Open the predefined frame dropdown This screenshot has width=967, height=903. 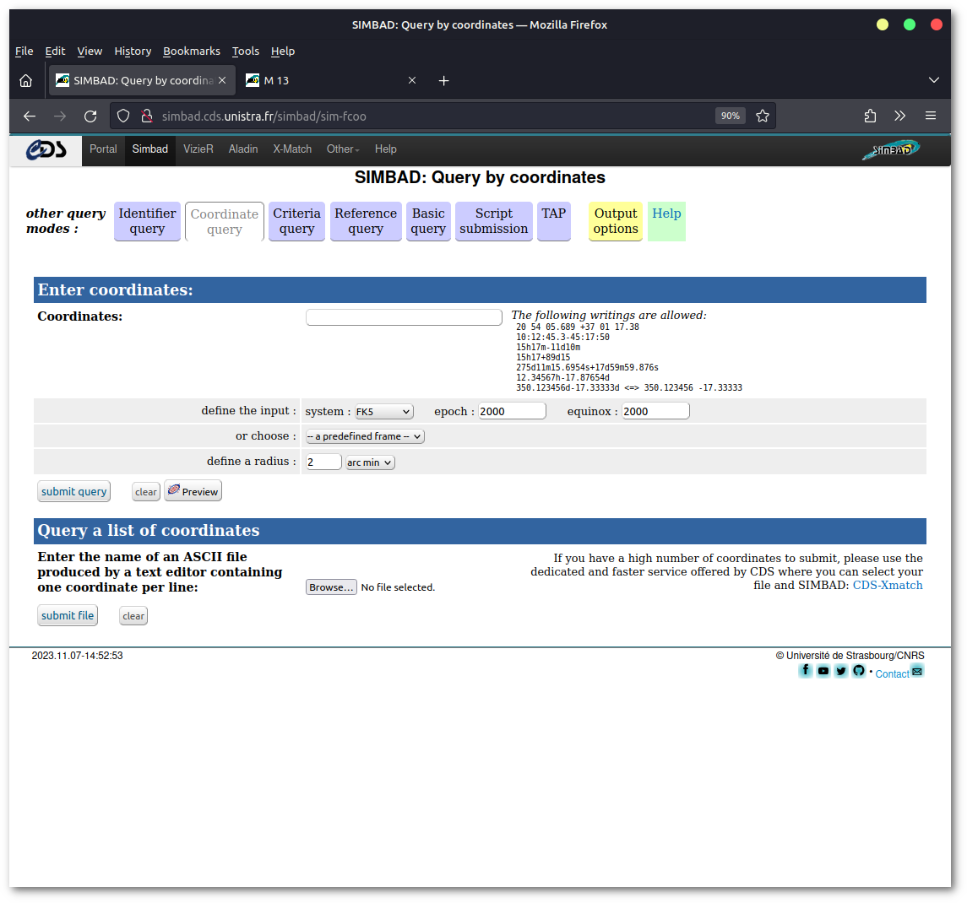coord(365,436)
